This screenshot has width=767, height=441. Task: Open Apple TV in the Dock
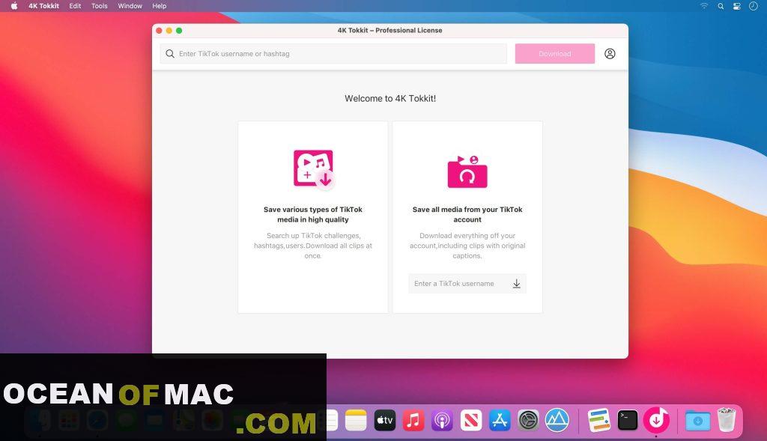tap(384, 420)
